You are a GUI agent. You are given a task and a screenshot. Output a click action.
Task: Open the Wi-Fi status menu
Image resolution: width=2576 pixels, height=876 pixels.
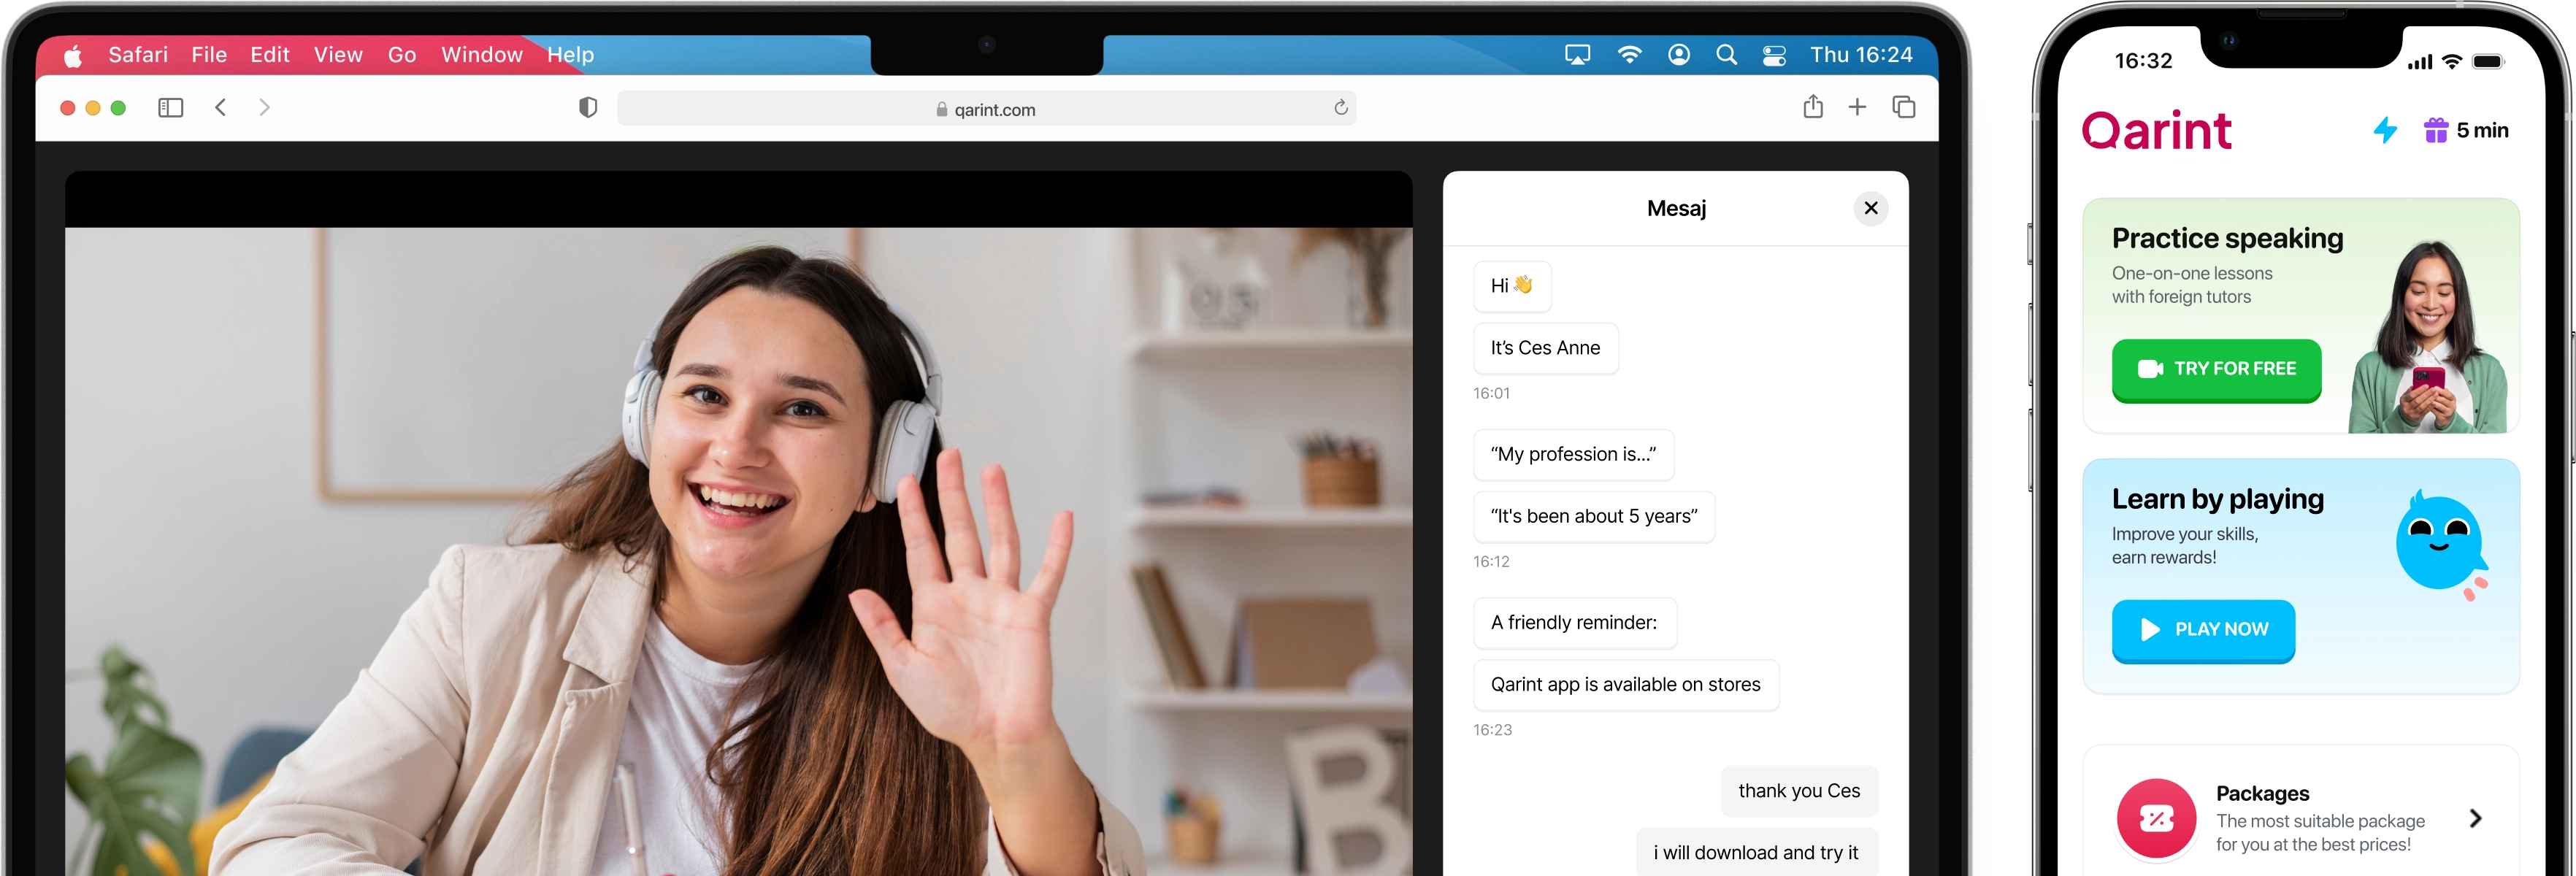coord(1629,55)
